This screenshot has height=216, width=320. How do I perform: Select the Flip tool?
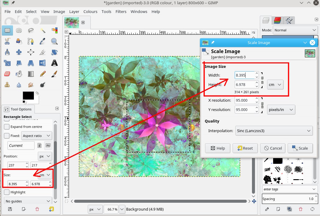[43, 63]
